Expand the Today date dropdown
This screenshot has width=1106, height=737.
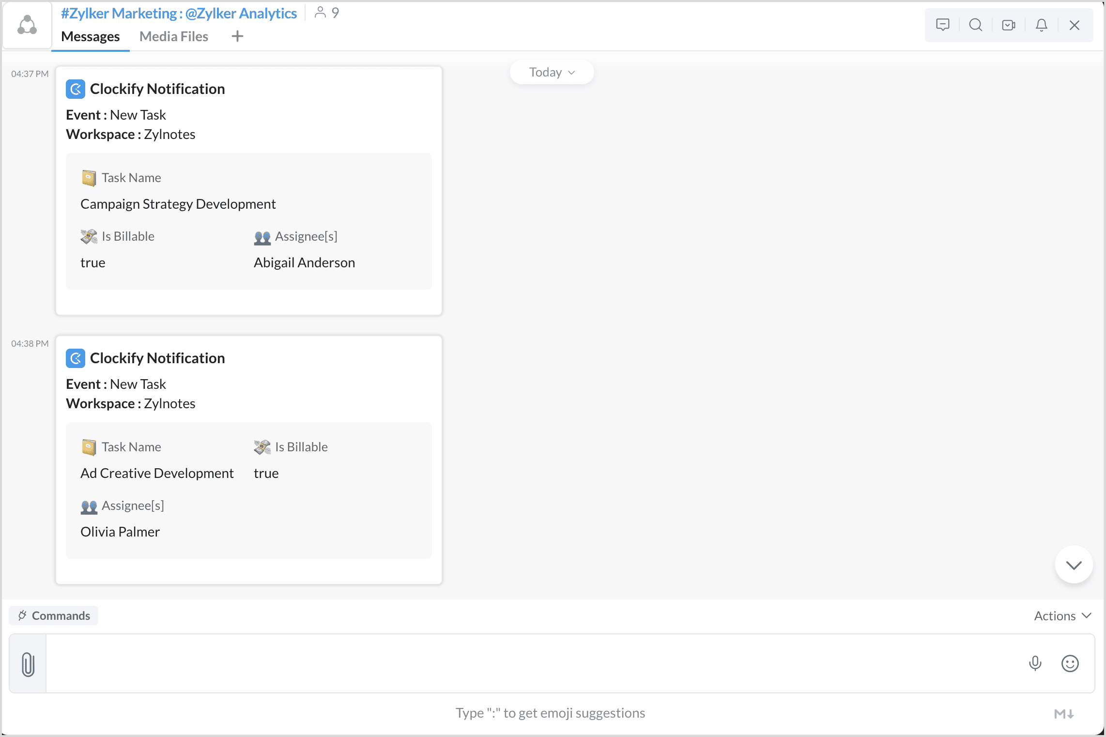pyautogui.click(x=552, y=72)
